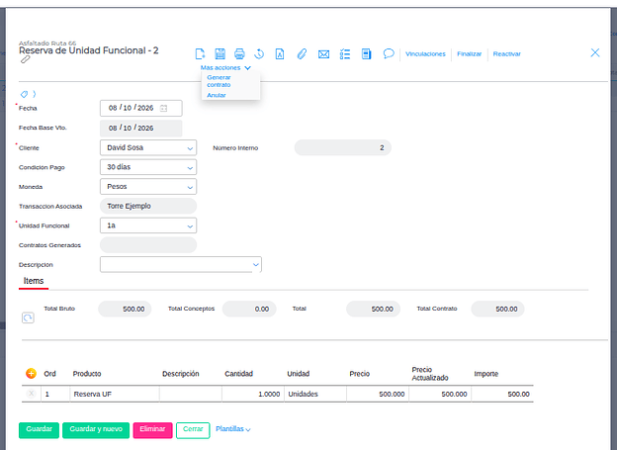Click the Total Bruto value 500.00

pyautogui.click(x=125, y=309)
